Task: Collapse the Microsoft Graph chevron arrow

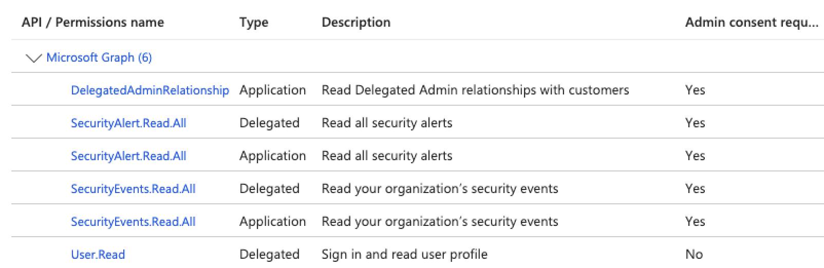Action: 33,58
